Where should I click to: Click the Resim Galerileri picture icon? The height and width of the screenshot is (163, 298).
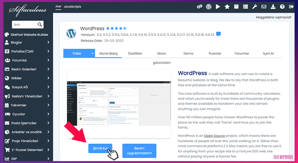click(7, 69)
